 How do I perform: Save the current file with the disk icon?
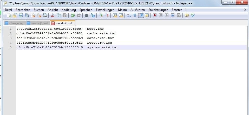coord(21,15)
